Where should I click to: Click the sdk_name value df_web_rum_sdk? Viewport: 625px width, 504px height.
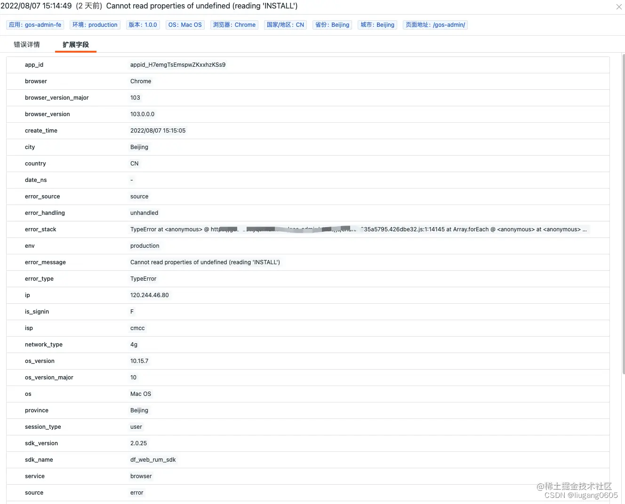153,460
